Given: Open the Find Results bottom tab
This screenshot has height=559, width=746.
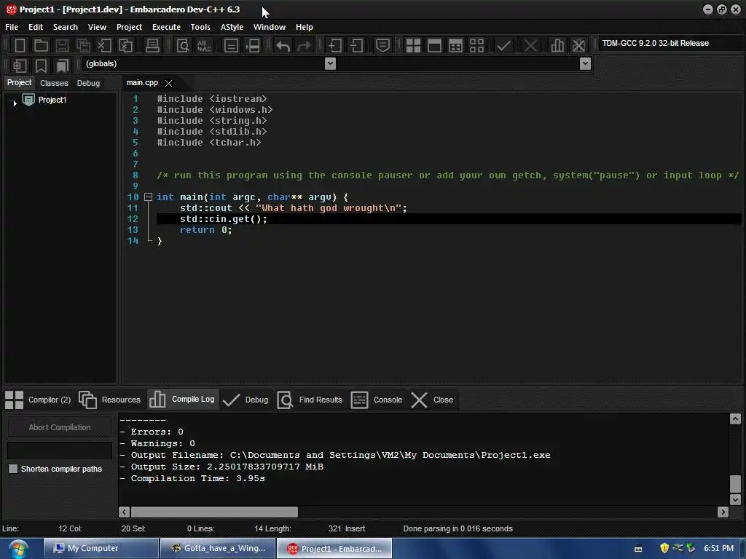Looking at the screenshot, I should click(x=310, y=400).
